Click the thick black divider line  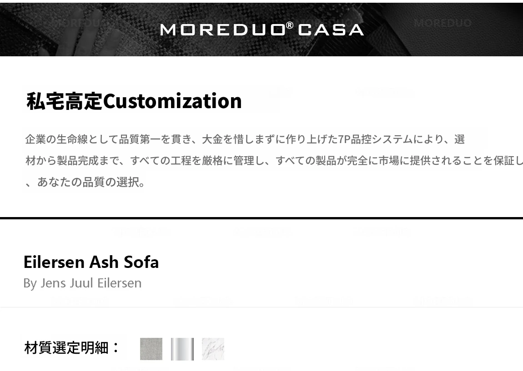pos(261,218)
